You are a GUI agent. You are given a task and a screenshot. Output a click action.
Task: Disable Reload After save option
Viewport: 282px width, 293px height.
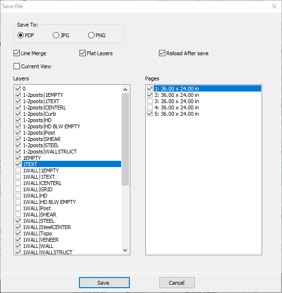coord(162,53)
